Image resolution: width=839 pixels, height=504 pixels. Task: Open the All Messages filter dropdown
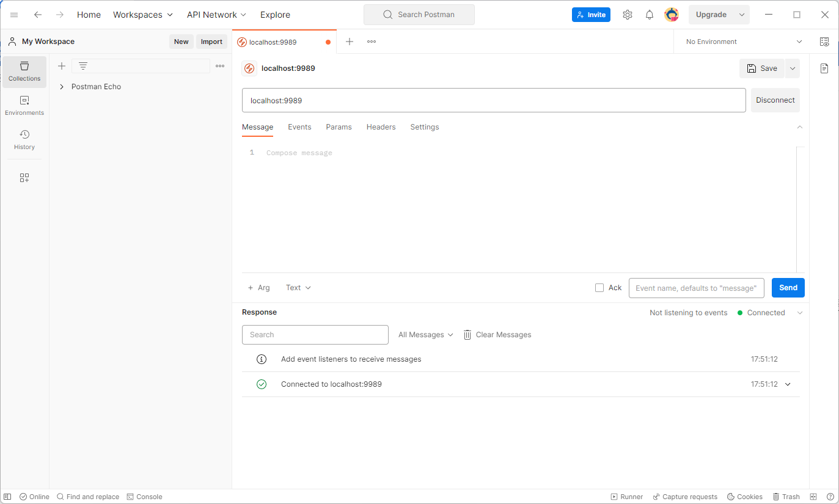click(x=426, y=335)
